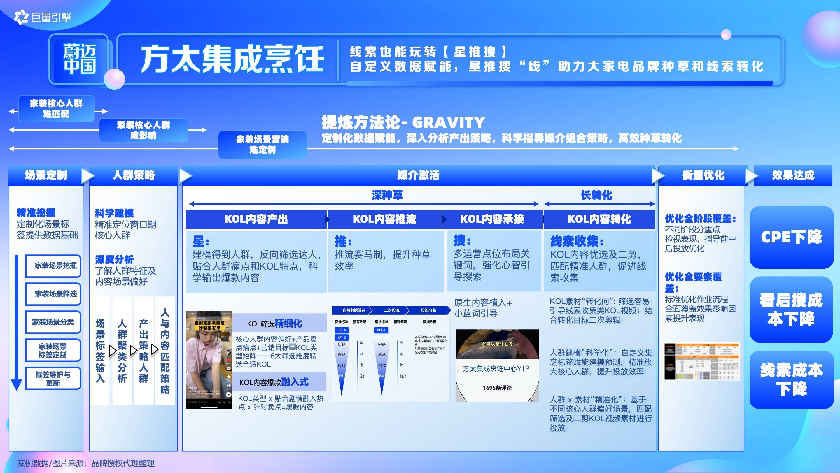
Task: Click arrow between 场景定制 and 人群策略
Action: click(x=87, y=176)
